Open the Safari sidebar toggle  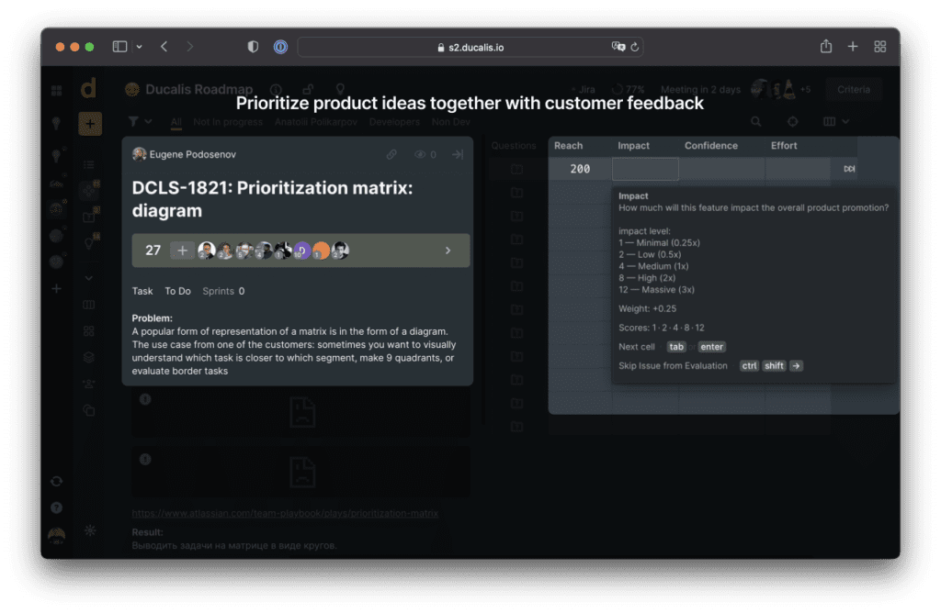pyautogui.click(x=119, y=47)
